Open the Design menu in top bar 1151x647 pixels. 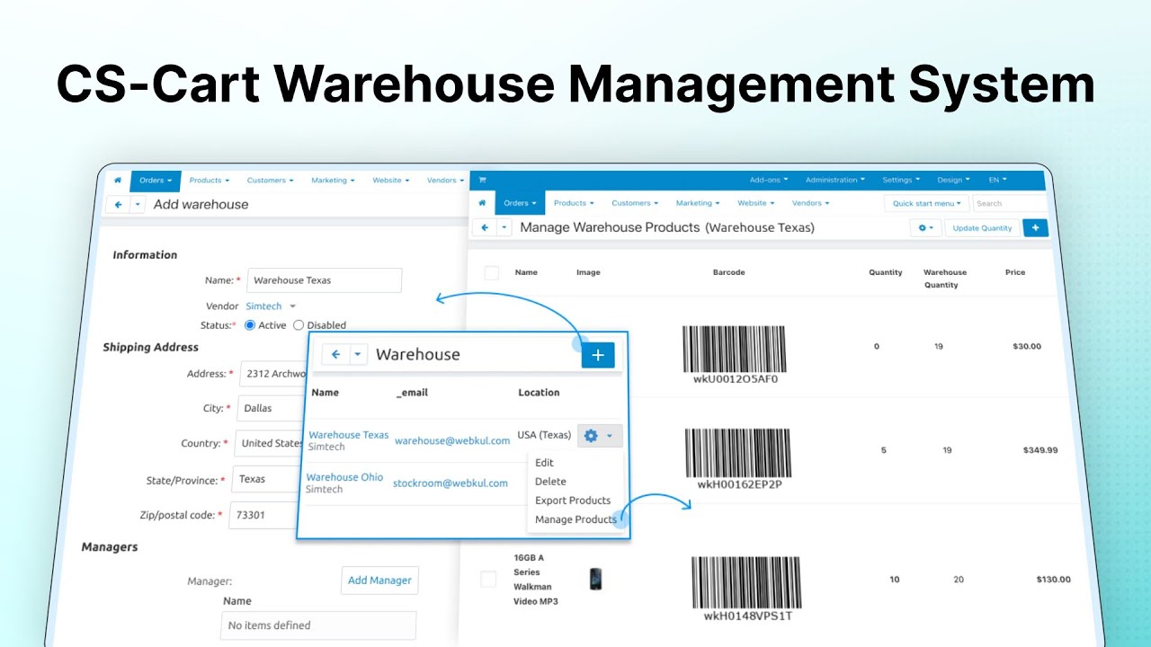(x=953, y=180)
